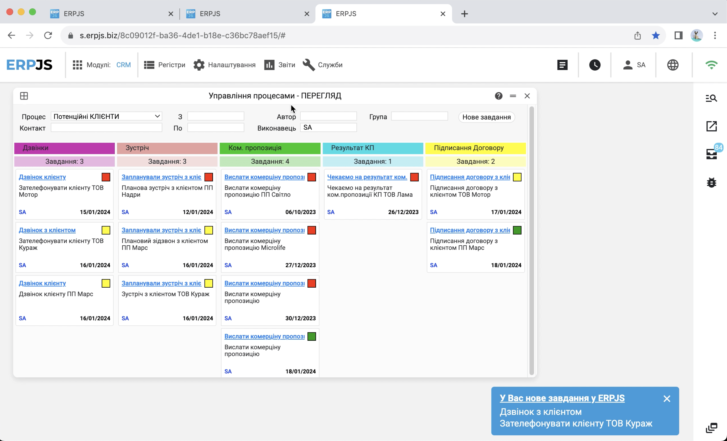Image resolution: width=727 pixels, height=441 pixels.
Task: Open the Modules grid icon
Action: pos(77,65)
